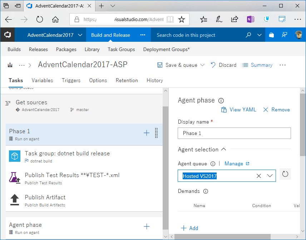Screen dimensions: 306x240
Task: Click the OneNote clipper extension icon
Action: [250, 19]
